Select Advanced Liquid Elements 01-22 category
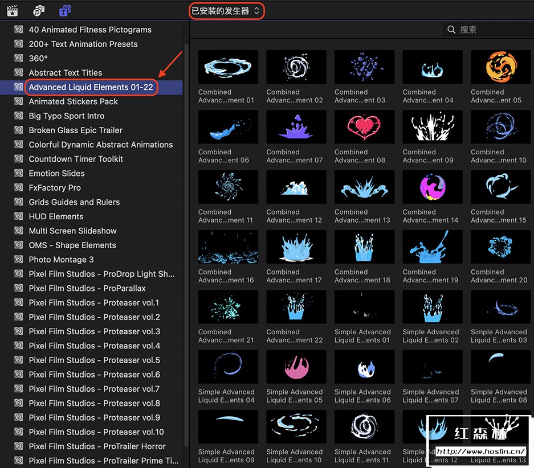This screenshot has width=534, height=468. (91, 87)
